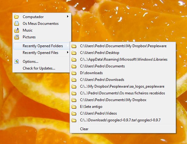Open C:\Users\Pedro\Downloads recent folder
This screenshot has width=187, height=144.
click(x=123, y=80)
